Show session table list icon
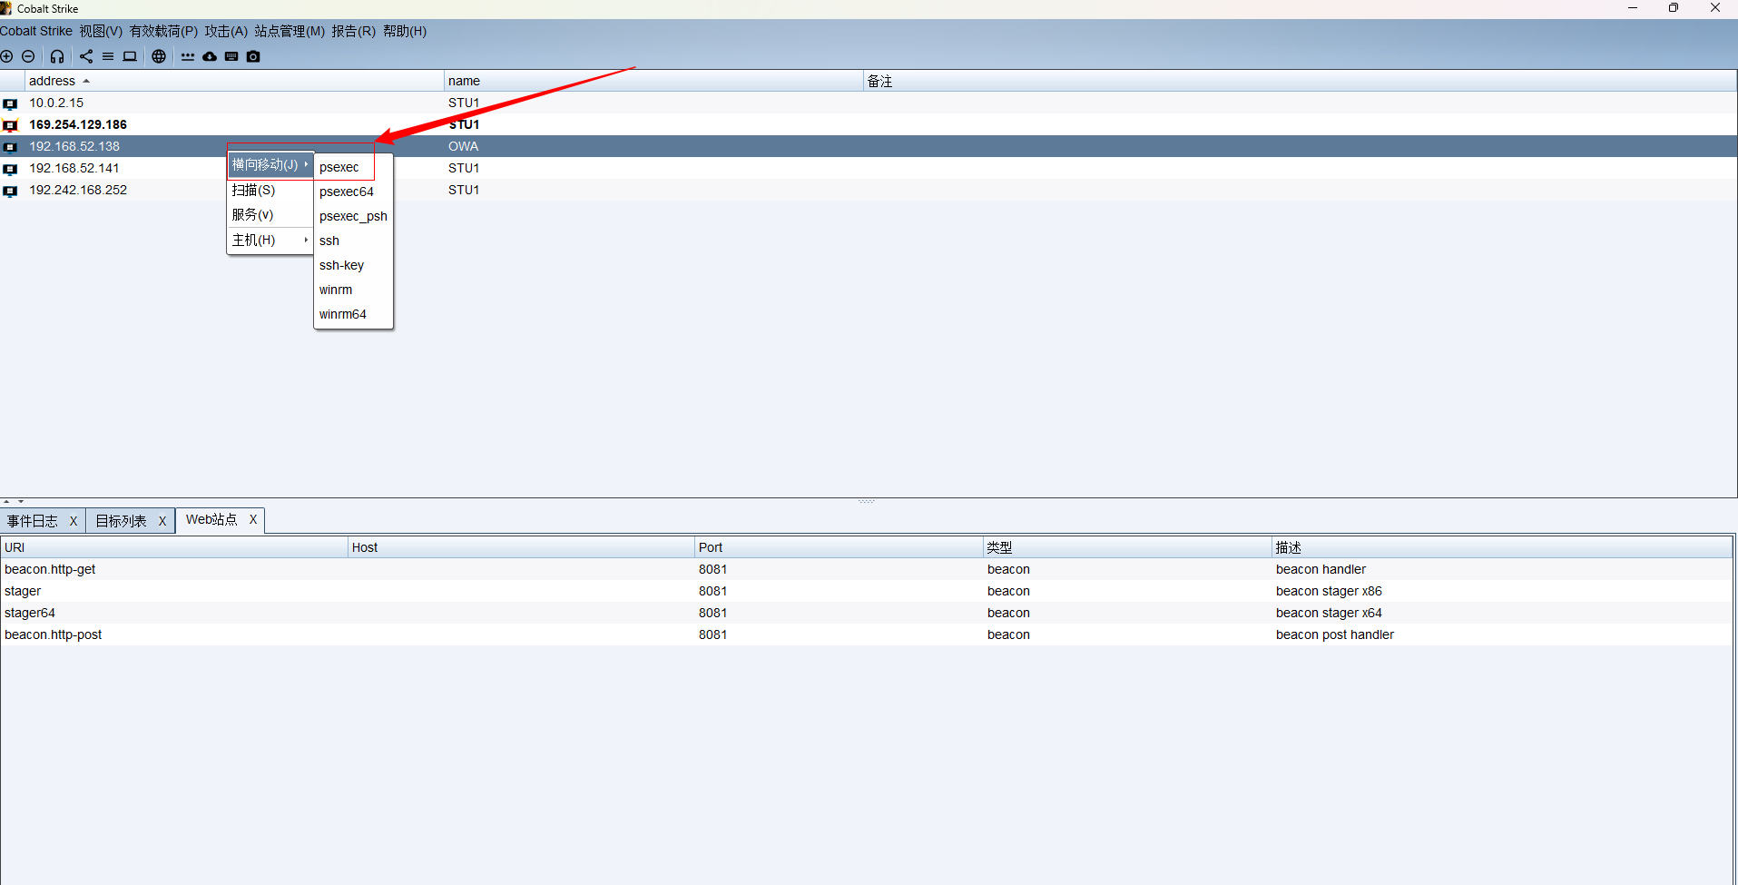Screen dimensions: 1738x885 [x=108, y=56]
